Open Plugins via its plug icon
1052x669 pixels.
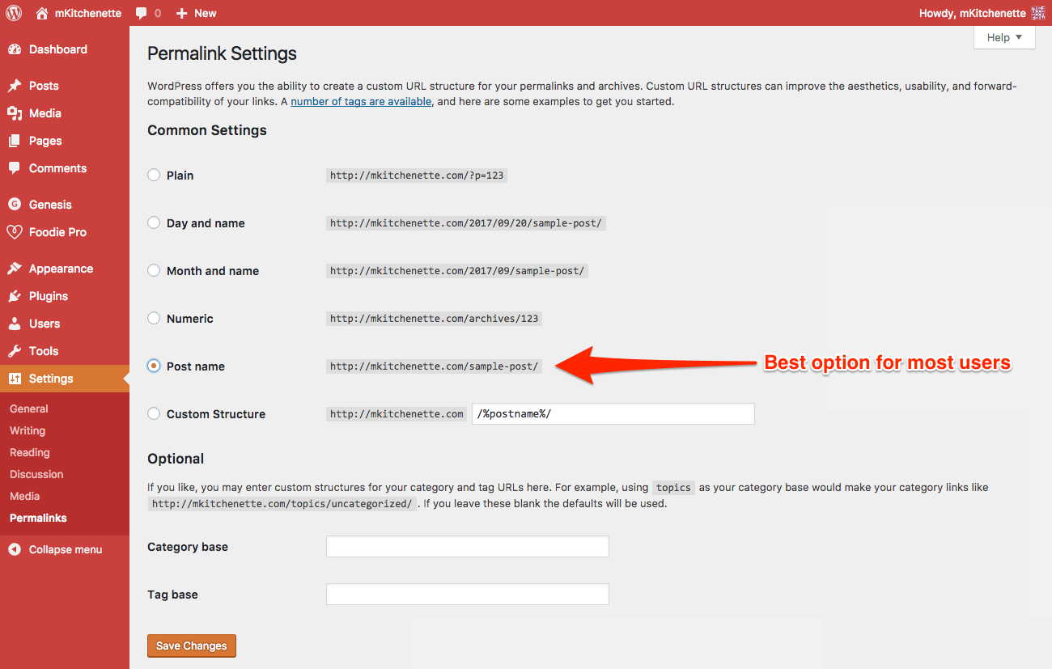(x=15, y=296)
